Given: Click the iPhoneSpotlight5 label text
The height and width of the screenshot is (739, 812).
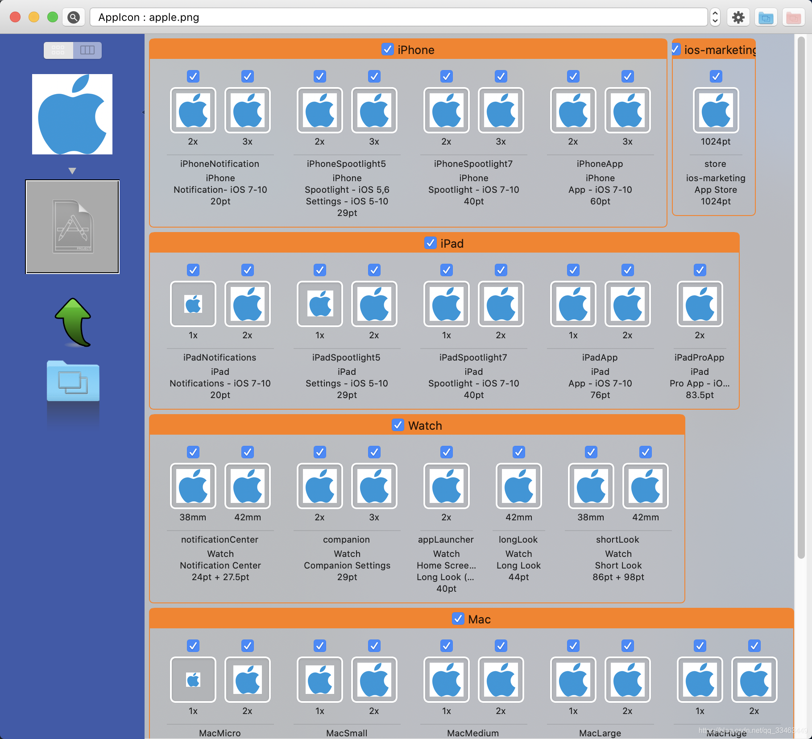Looking at the screenshot, I should pos(346,164).
